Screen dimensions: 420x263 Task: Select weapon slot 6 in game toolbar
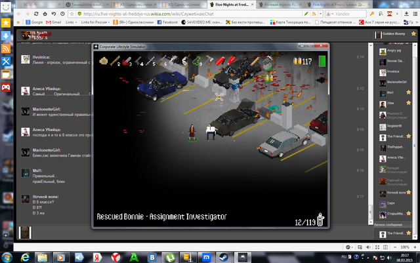pos(162,62)
